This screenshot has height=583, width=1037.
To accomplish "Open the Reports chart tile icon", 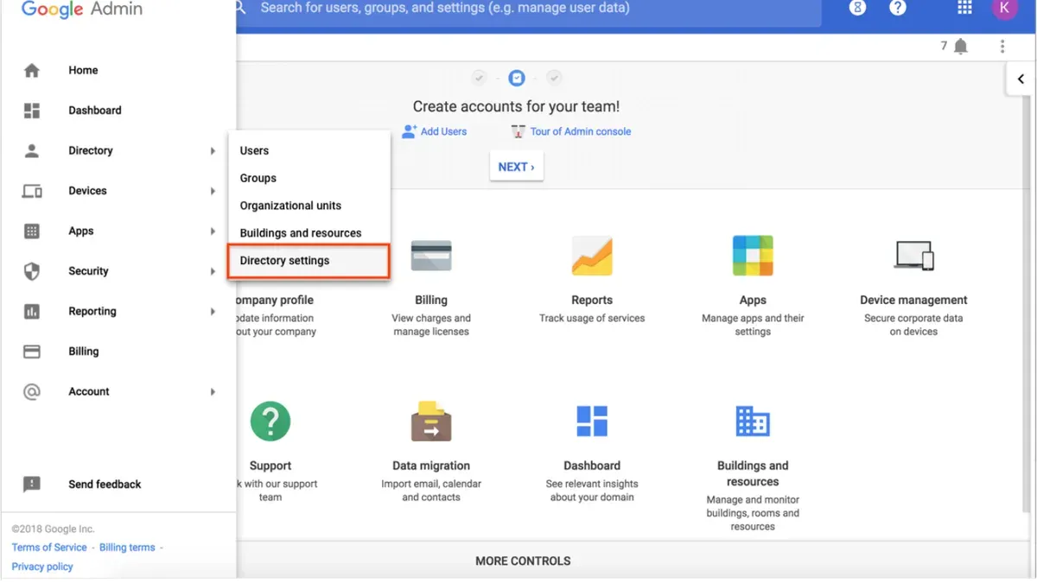I will pyautogui.click(x=592, y=256).
